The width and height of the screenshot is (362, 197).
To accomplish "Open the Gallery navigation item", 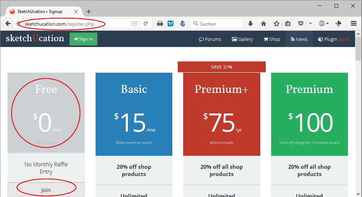I will click(242, 39).
